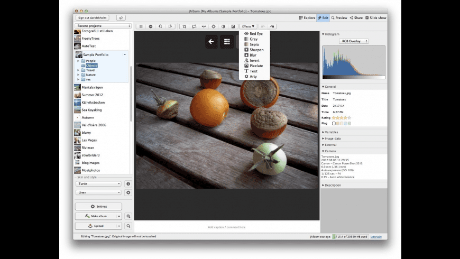Click the skin info icon beside Turtle
Viewport: 460px width, 259px height.
click(x=128, y=184)
